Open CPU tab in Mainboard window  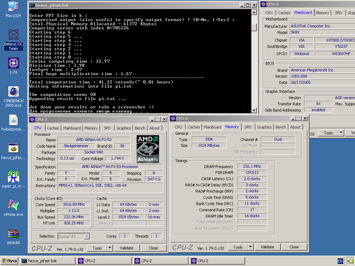tap(269, 13)
